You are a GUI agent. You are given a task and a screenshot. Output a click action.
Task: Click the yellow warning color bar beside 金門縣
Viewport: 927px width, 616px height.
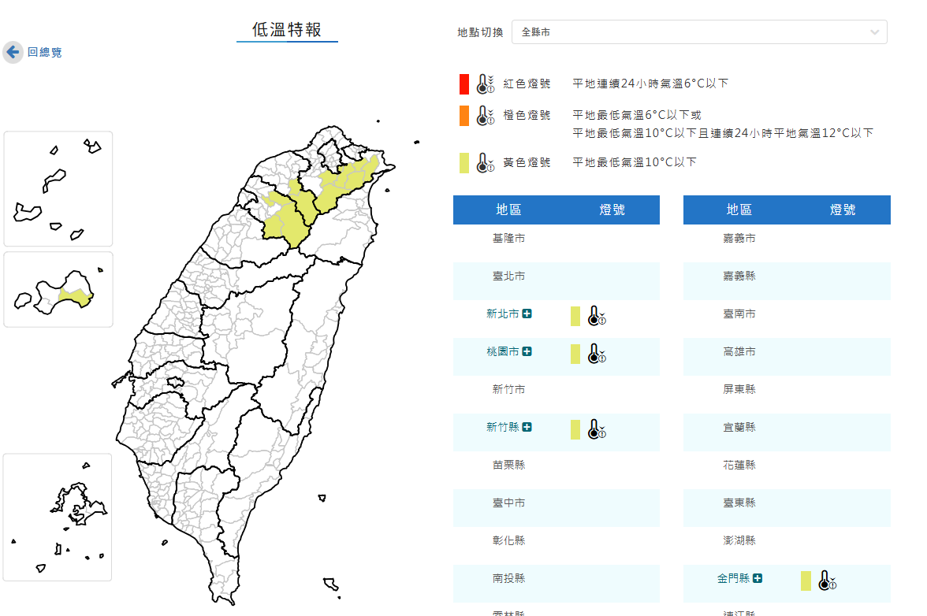(x=805, y=580)
